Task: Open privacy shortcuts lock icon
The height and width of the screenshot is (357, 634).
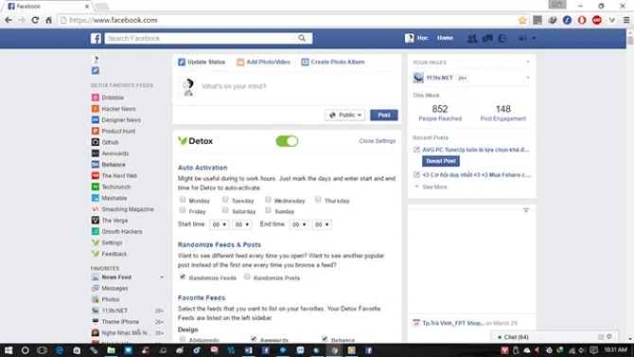Action: click(x=522, y=38)
